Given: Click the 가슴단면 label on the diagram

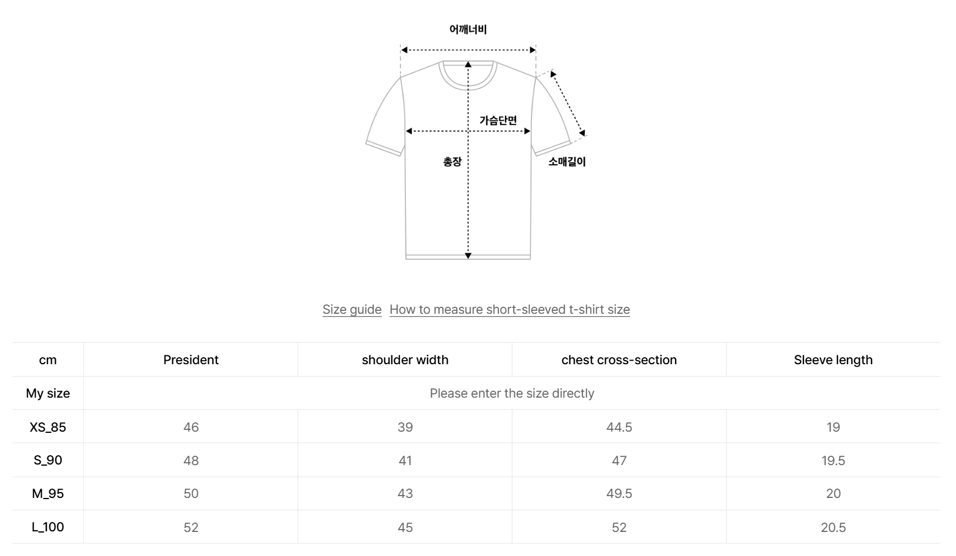Looking at the screenshot, I should (x=498, y=120).
